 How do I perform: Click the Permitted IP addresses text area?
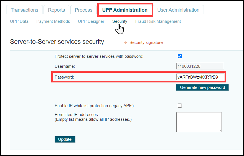pos(199,122)
